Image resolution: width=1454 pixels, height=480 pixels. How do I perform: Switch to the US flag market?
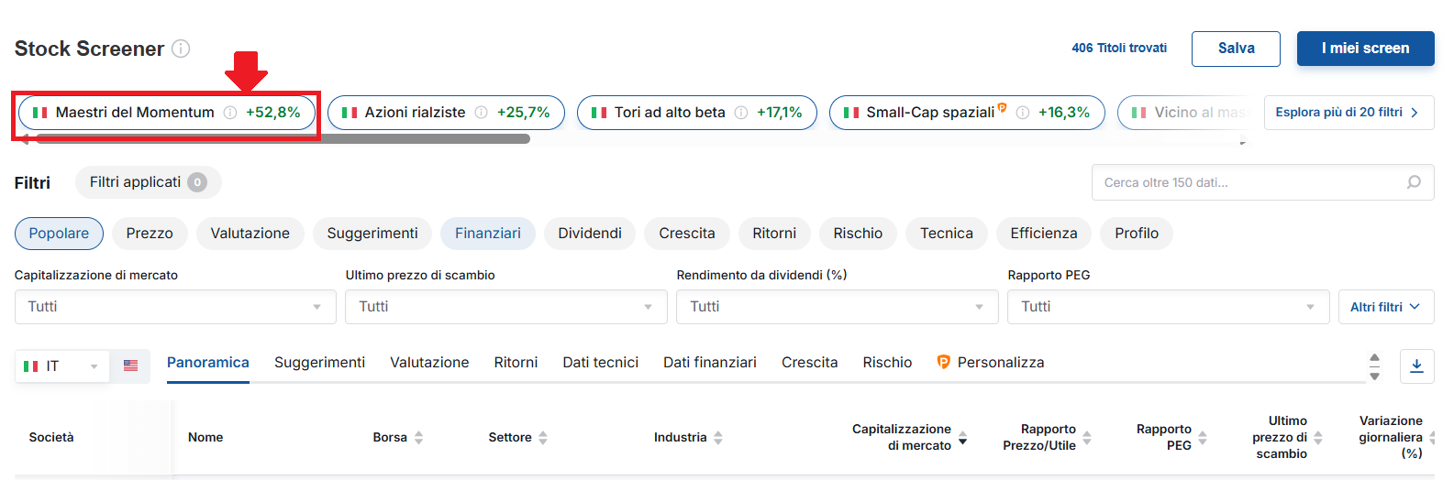click(130, 365)
